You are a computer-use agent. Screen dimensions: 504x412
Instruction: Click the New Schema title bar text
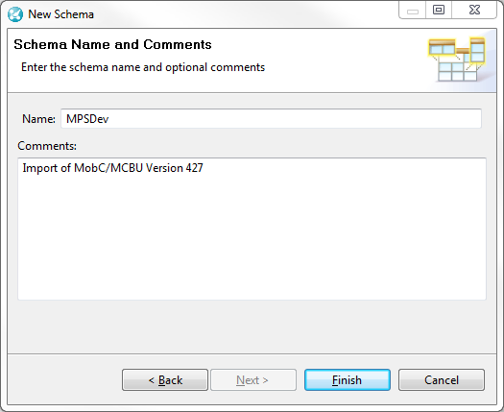point(61,14)
